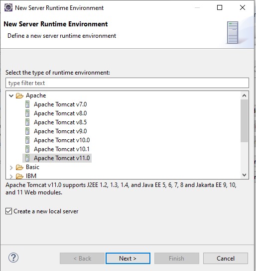Expand the IBM category chevron
Image resolution: width=256 pixels, height=271 pixels.
[11, 177]
